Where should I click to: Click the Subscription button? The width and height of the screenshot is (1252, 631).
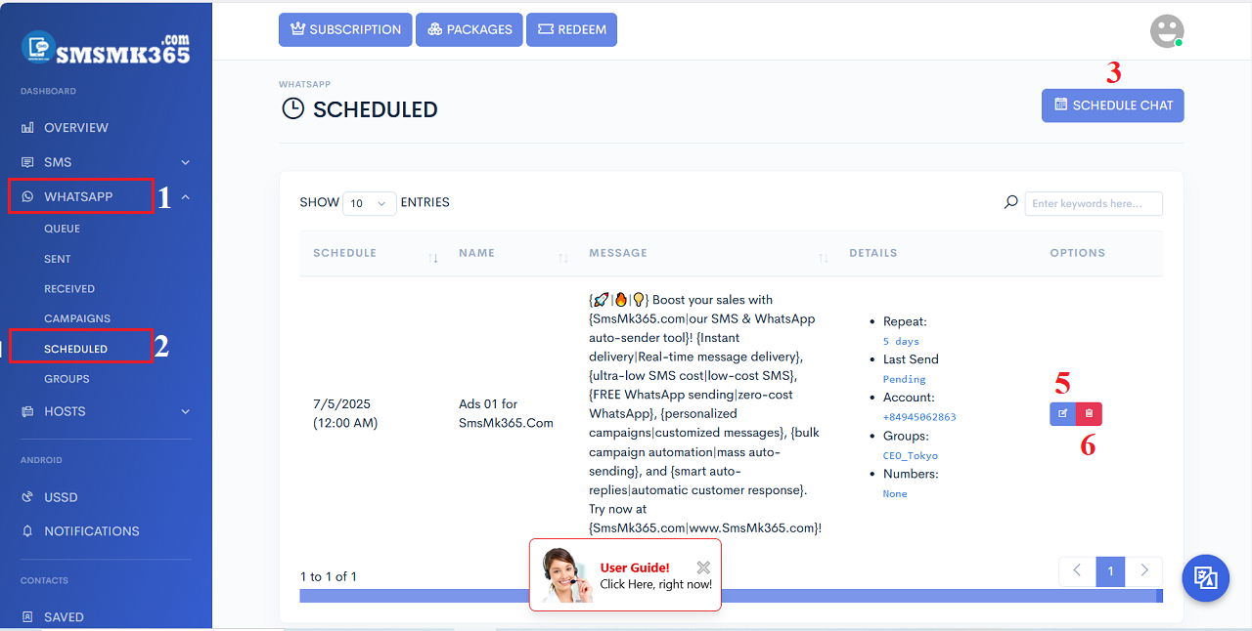tap(345, 29)
